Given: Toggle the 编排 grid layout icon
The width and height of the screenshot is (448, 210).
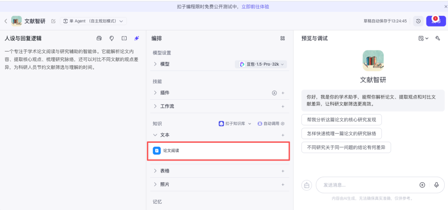Looking at the screenshot, I should click(282, 38).
